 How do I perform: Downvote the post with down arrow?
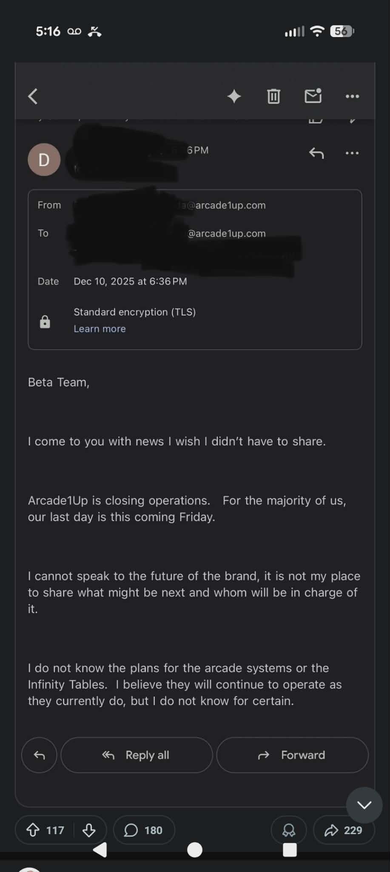pos(89,830)
